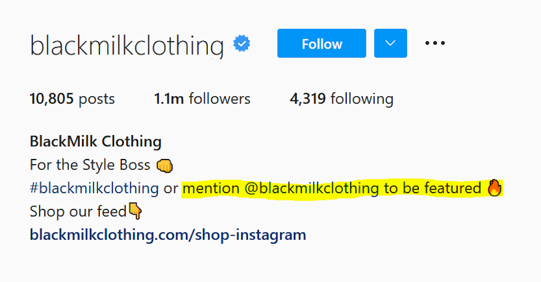The image size is (541, 282).
Task: Click the 'For the Style Boss' text
Action: 90,165
